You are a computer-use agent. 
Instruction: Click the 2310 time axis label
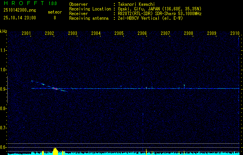point(235,33)
